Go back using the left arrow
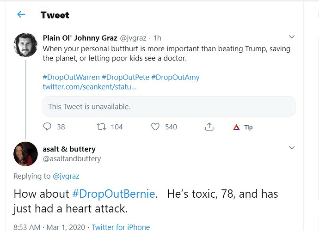The height and width of the screenshot is (231, 319). pyautogui.click(x=21, y=15)
